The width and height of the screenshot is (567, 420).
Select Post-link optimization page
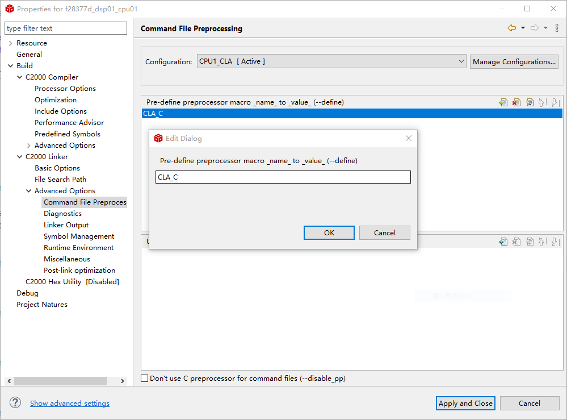coord(79,271)
